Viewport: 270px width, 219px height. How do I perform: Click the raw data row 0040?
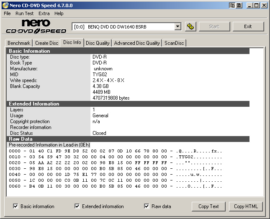point(116,175)
